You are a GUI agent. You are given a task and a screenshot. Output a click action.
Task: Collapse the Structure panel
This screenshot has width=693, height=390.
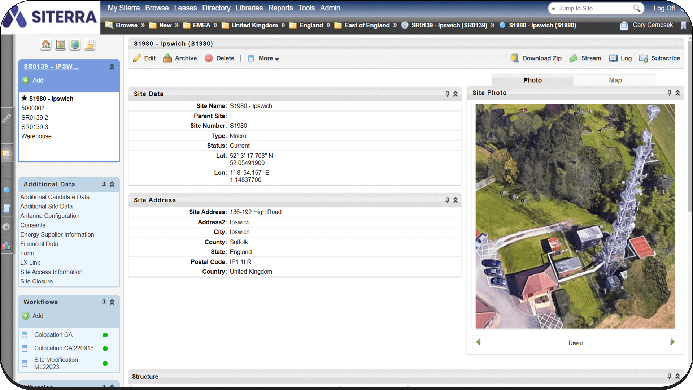tap(677, 376)
